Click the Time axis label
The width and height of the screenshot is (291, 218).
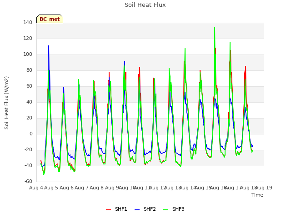click(x=257, y=195)
